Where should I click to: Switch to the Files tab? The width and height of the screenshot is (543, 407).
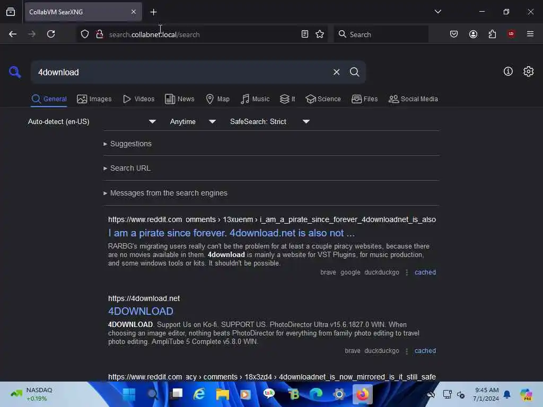(x=365, y=99)
